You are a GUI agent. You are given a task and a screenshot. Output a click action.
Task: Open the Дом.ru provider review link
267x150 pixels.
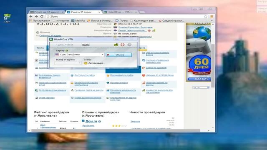(91, 121)
